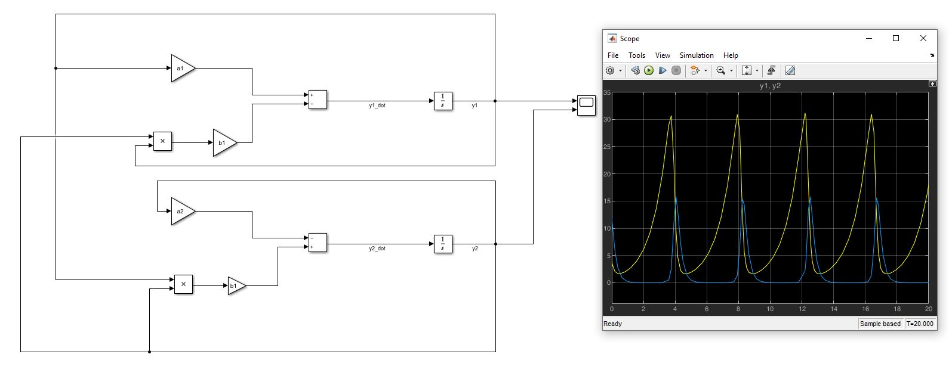Click the Step Forward simulation icon
The height and width of the screenshot is (382, 952).
[x=663, y=70]
